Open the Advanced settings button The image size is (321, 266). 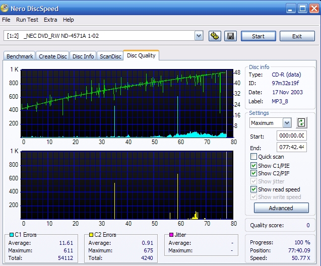281,208
